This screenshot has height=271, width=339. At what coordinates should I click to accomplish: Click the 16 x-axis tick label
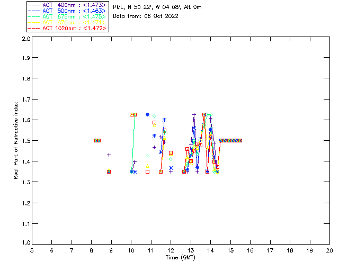[x=250, y=250]
